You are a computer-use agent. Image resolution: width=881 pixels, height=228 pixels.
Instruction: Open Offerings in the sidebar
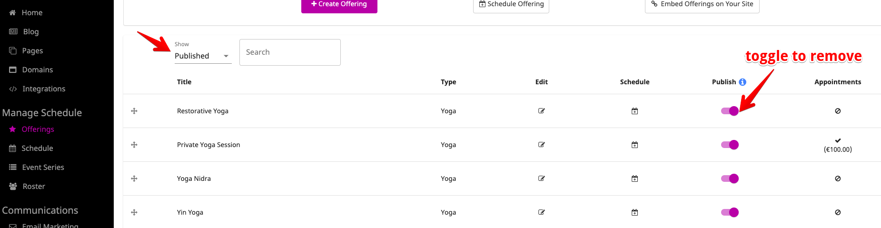pos(38,129)
